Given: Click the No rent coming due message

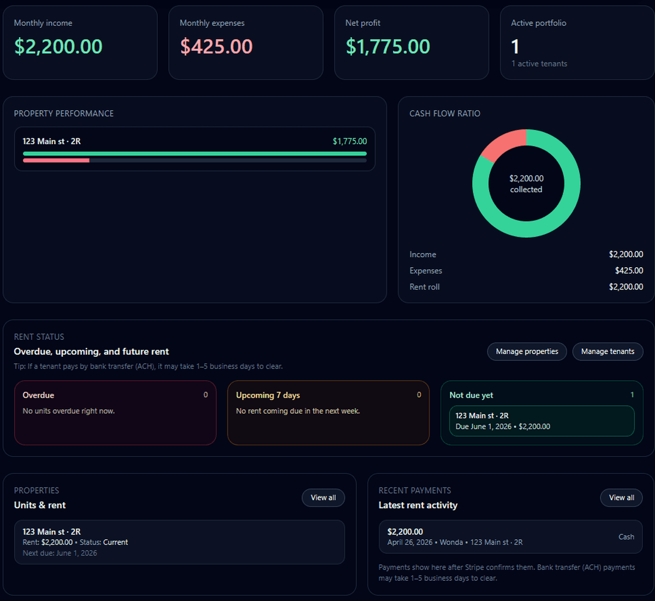Looking at the screenshot, I should pyautogui.click(x=298, y=411).
